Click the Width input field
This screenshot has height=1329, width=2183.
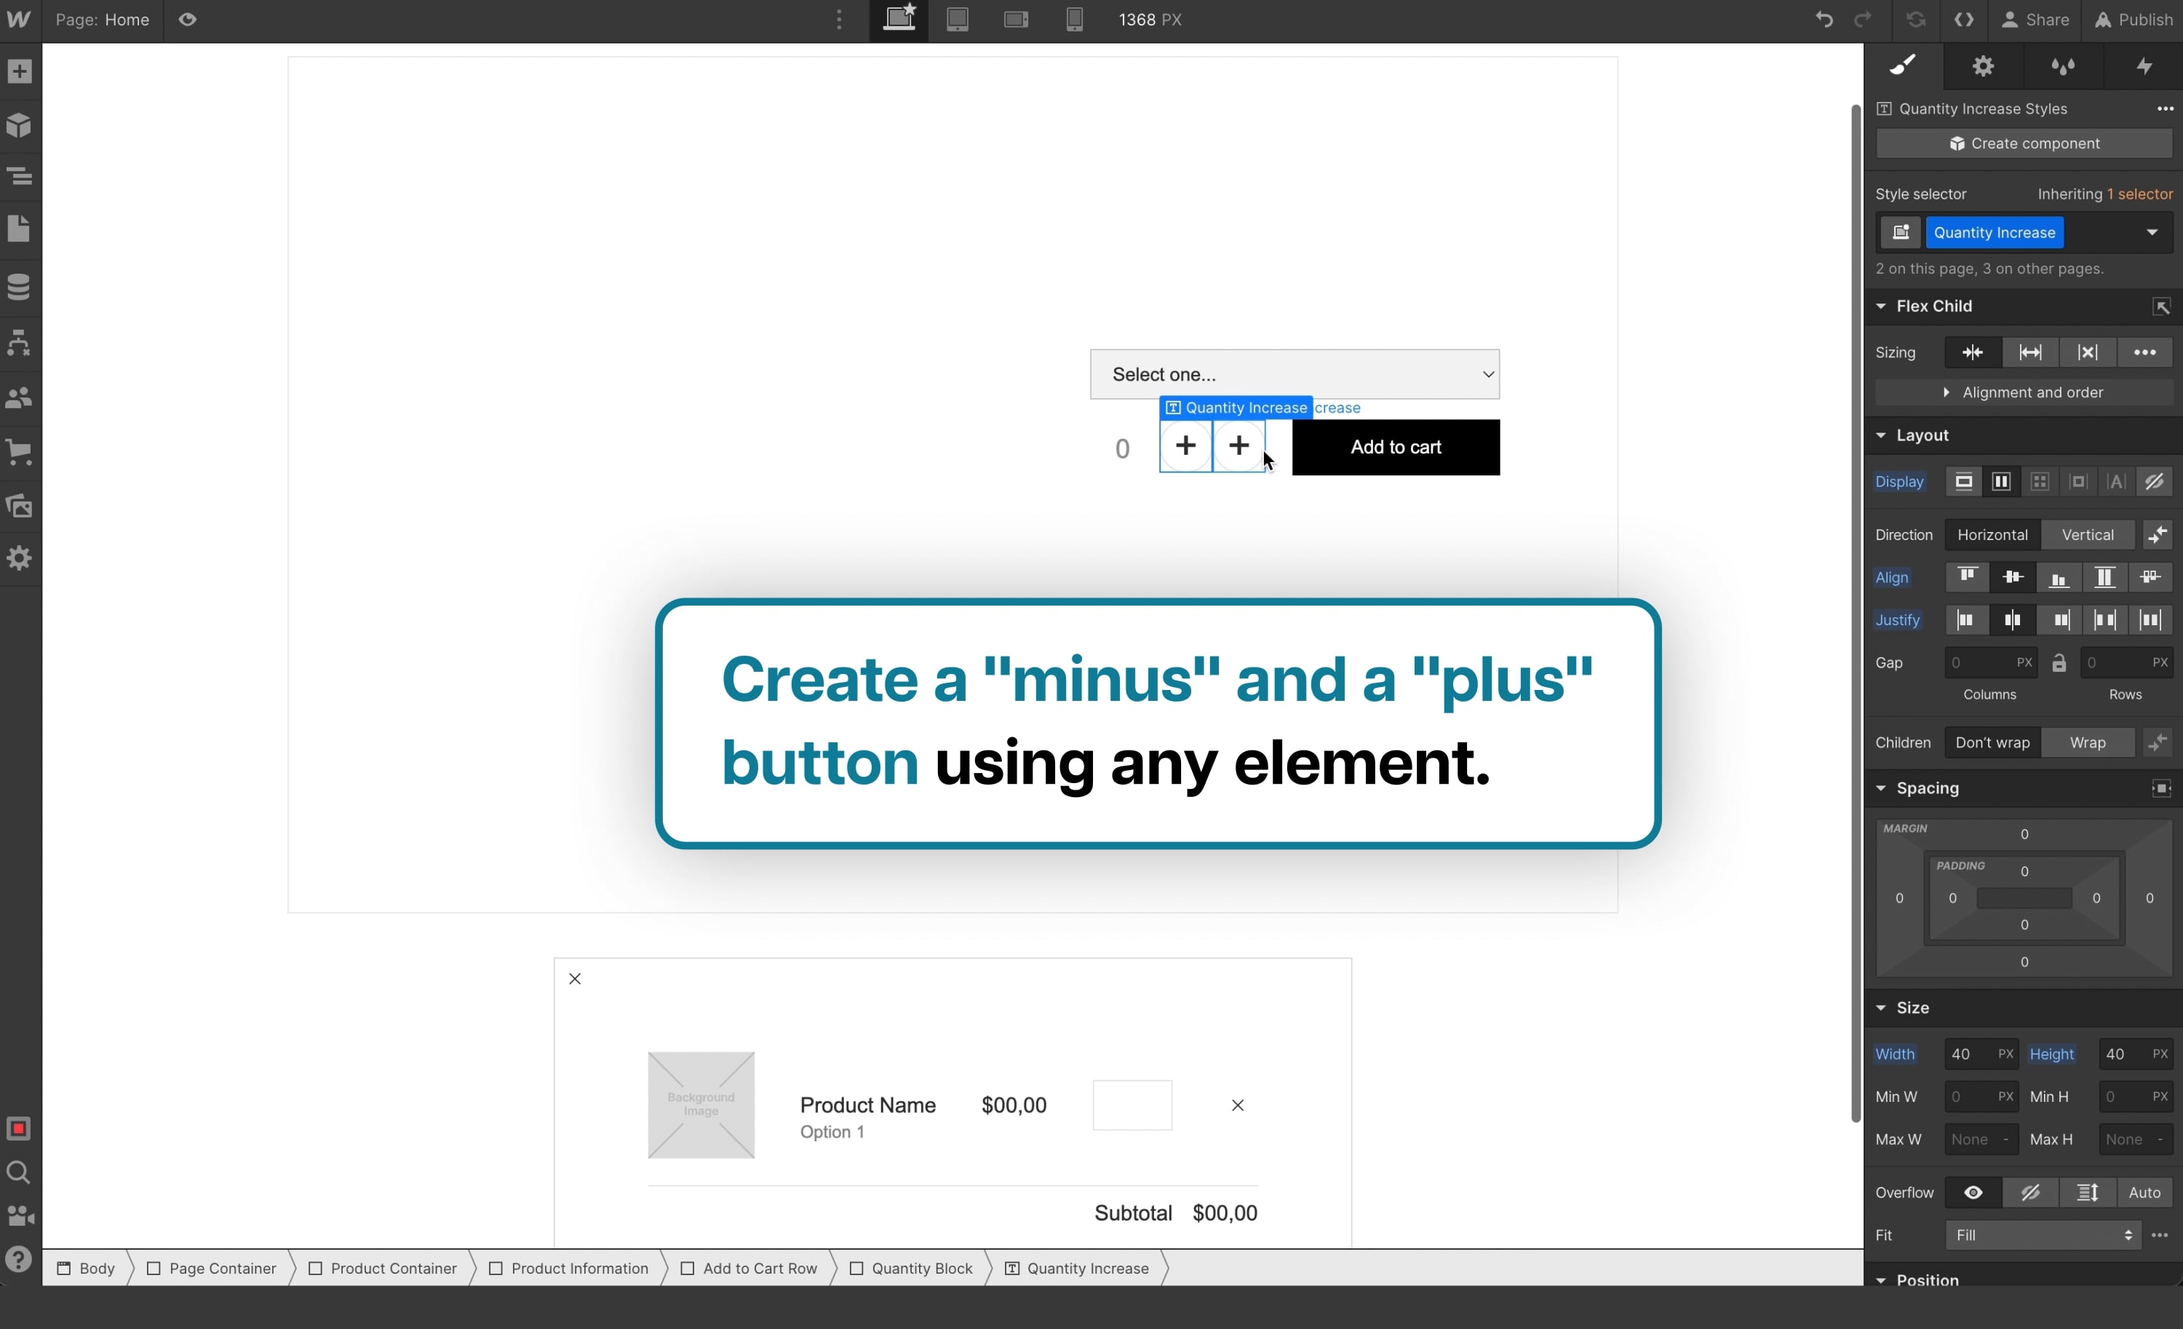pos(1981,1053)
